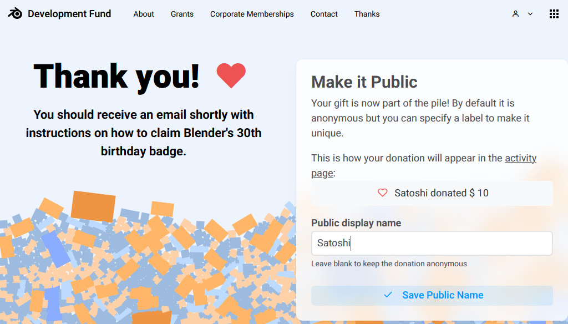Save Public Name button

pyautogui.click(x=432, y=295)
